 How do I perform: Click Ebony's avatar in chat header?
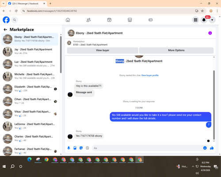(x=71, y=33)
